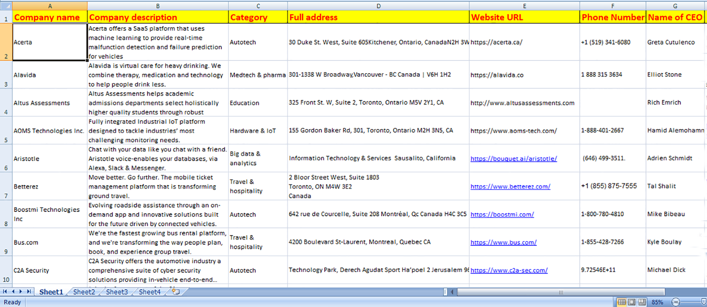The height and width of the screenshot is (307, 707).
Task: Select the 'Alavida' company cell
Action: point(50,74)
